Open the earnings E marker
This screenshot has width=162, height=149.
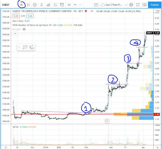(107, 121)
